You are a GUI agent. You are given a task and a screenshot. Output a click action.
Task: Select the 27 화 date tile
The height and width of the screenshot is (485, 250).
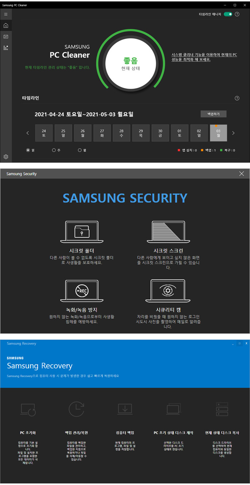click(x=102, y=133)
